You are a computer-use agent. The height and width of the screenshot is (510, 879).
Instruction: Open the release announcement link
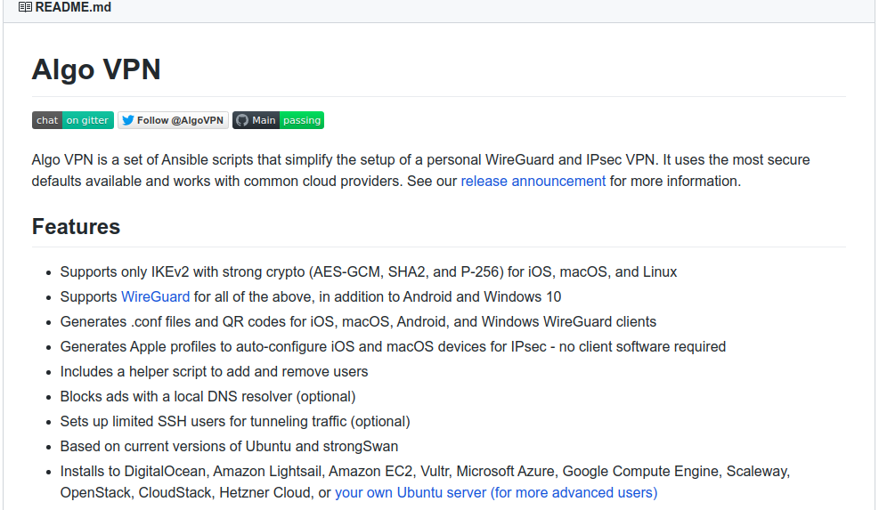point(533,181)
